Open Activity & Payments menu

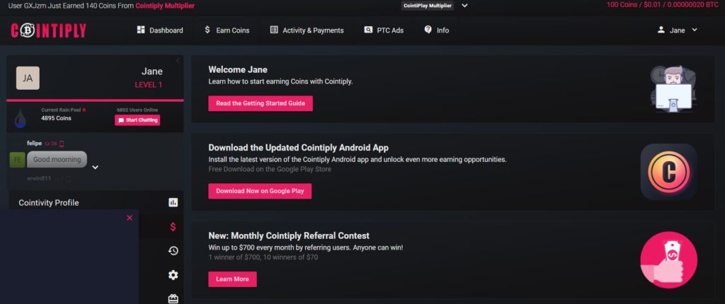(307, 30)
